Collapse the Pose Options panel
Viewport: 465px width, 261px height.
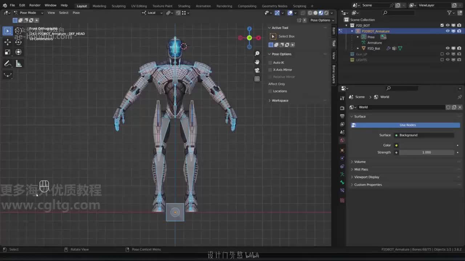click(282, 54)
